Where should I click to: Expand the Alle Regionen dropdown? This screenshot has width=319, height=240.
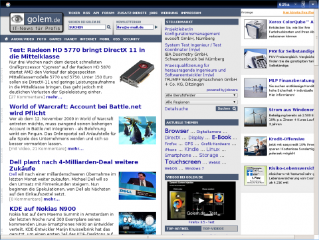click(x=201, y=102)
